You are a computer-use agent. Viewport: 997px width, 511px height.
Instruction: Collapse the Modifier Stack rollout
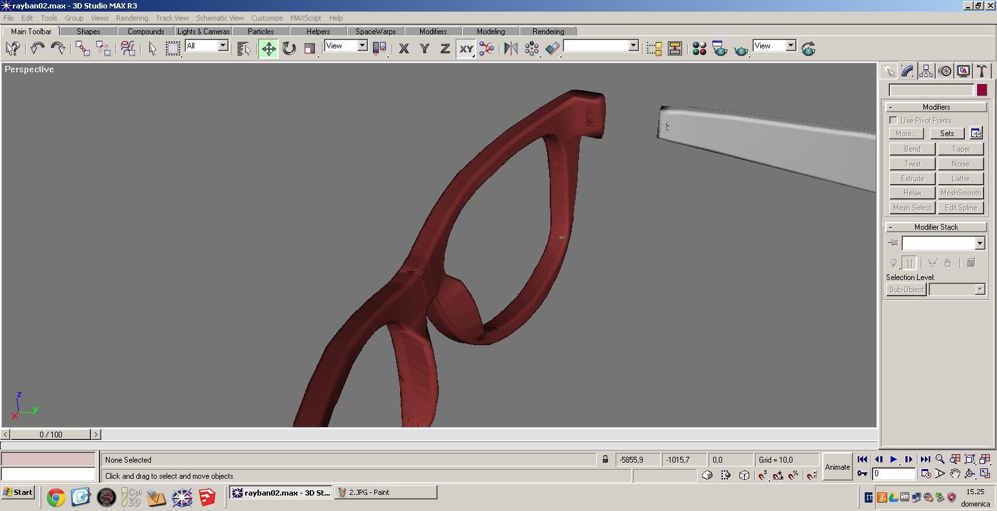coord(936,227)
